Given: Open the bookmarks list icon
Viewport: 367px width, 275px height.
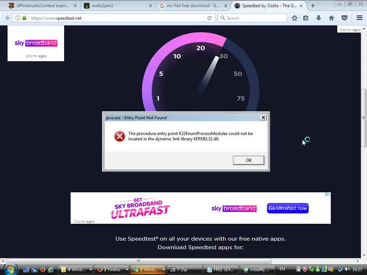Looking at the screenshot, I should pos(306,18).
